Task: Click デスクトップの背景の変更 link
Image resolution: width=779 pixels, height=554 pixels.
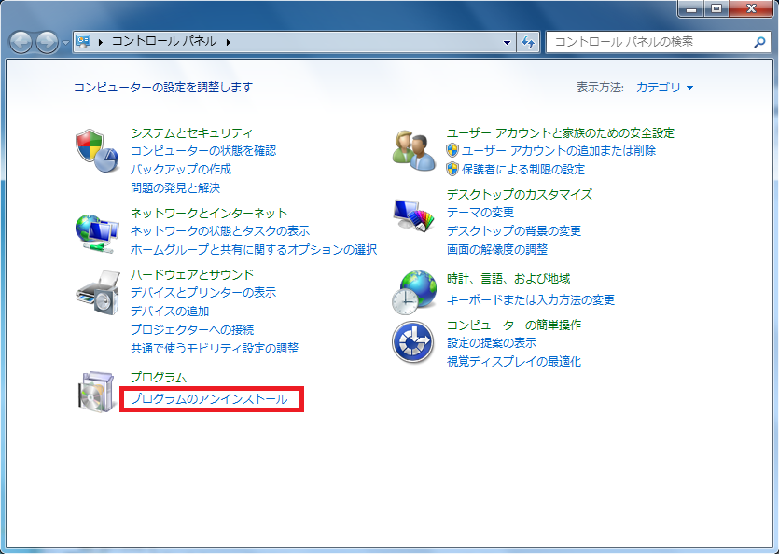Action: pyautogui.click(x=514, y=230)
